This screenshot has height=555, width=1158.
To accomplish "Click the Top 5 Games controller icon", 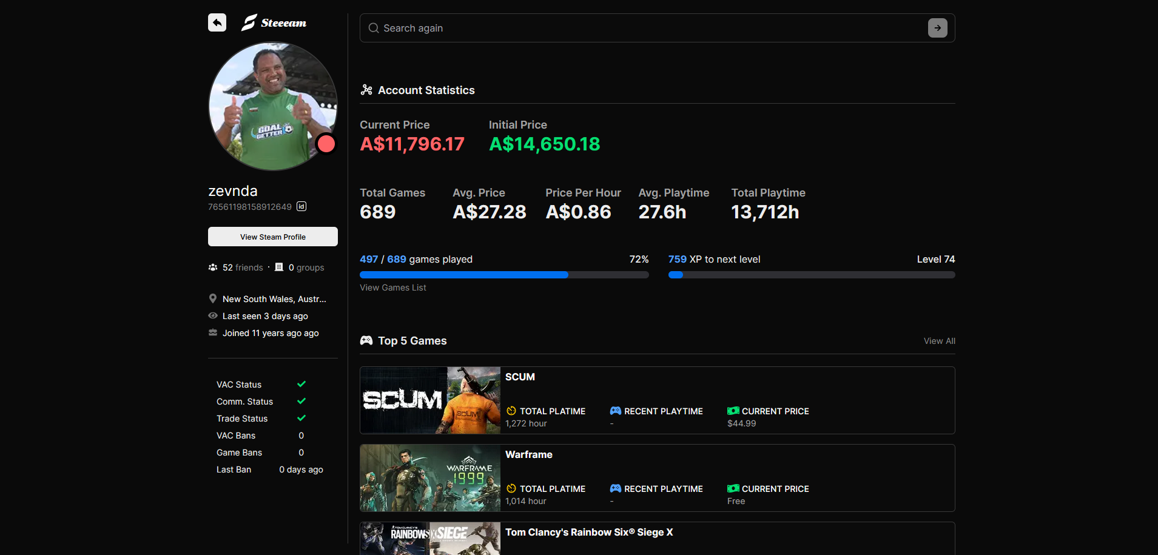I will [366, 340].
